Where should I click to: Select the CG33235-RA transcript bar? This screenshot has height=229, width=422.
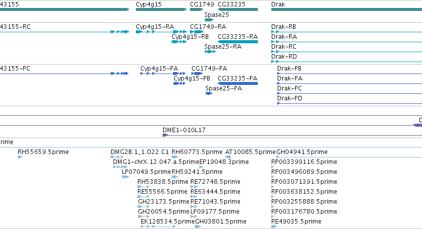pos(238,42)
